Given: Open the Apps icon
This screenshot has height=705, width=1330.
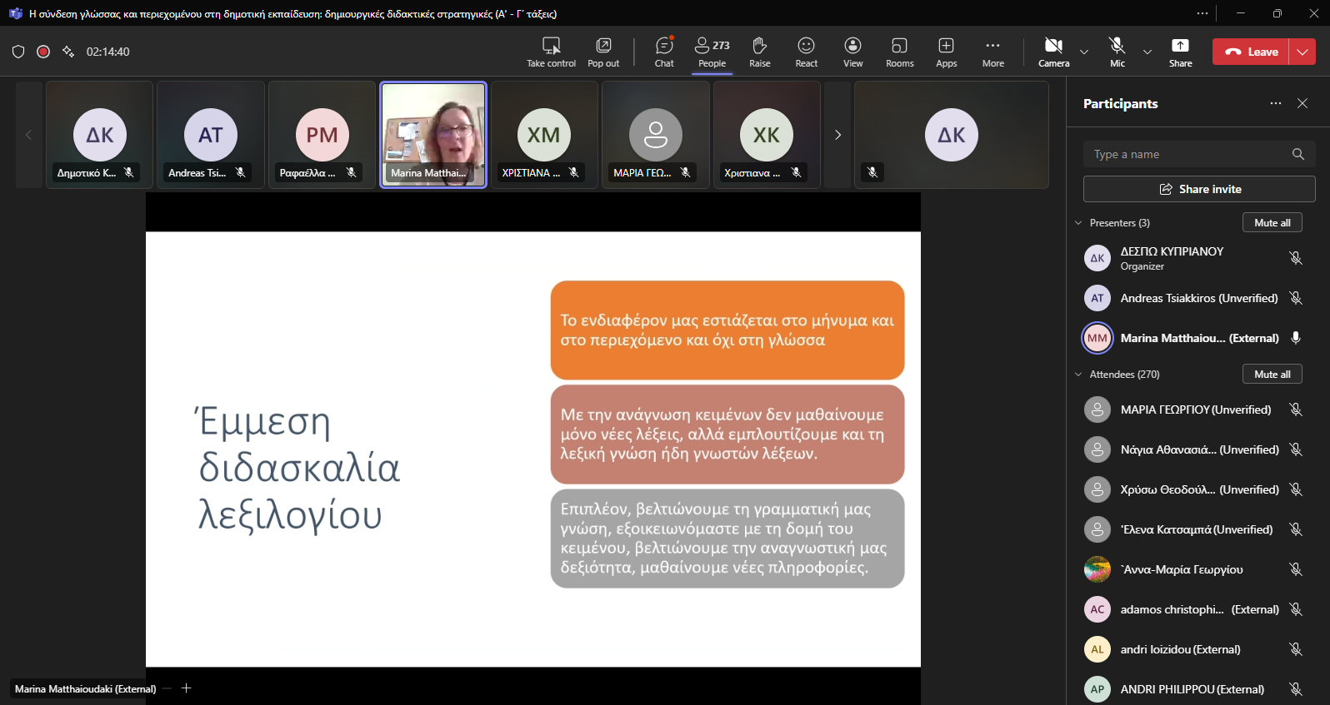Looking at the screenshot, I should coord(946,52).
